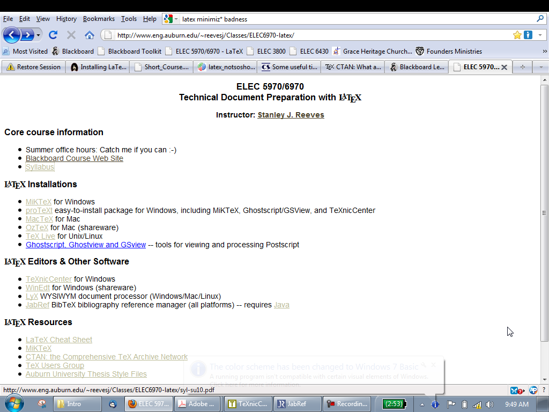Viewport: 549px width, 412px height.
Task: Click the Google search engine selector
Action: [171, 19]
